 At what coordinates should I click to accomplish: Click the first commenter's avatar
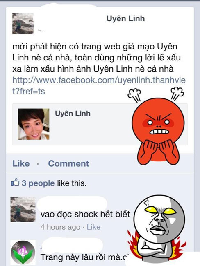(23, 210)
